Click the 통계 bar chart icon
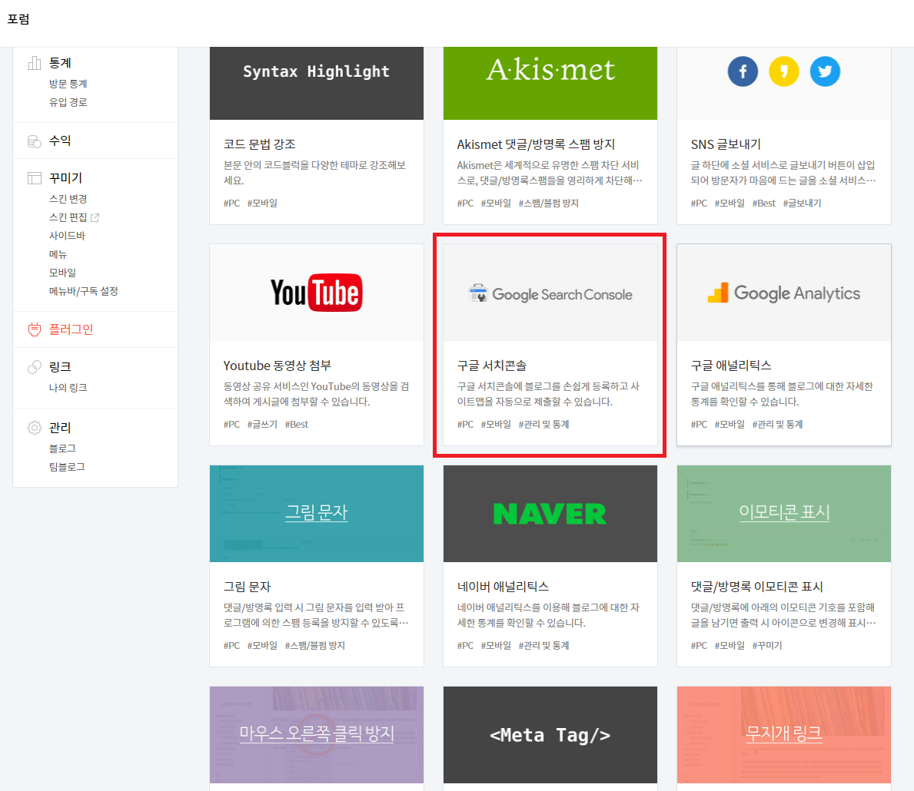Image resolution: width=914 pixels, height=791 pixels. (x=35, y=63)
